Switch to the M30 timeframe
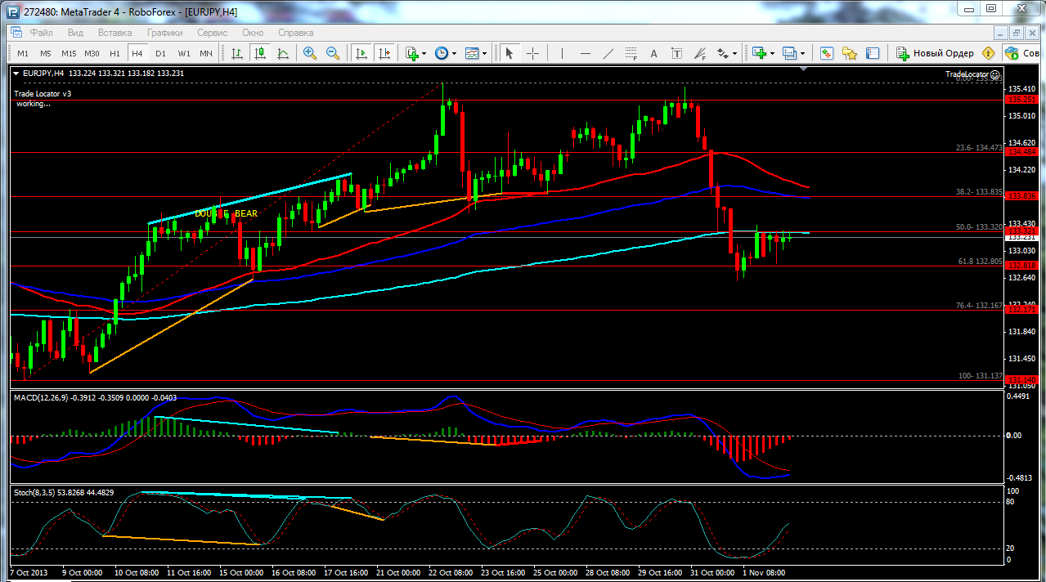Image resolution: width=1046 pixels, height=582 pixels. click(92, 53)
